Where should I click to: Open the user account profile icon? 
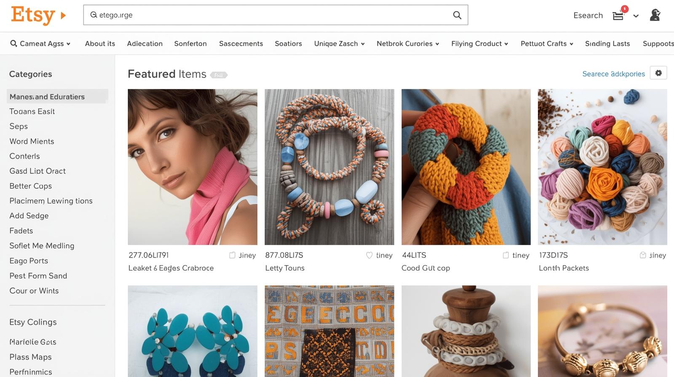pyautogui.click(x=655, y=15)
